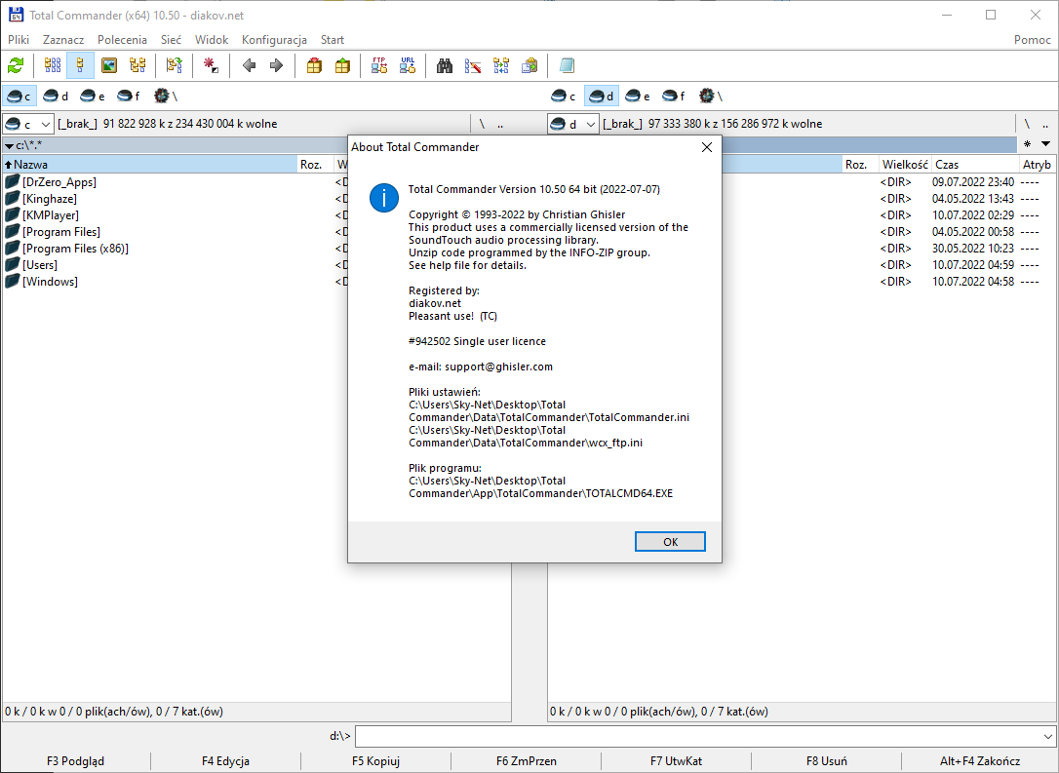1059x773 pixels.
Task: Open the Notepad icon in toolbar
Action: (x=567, y=65)
